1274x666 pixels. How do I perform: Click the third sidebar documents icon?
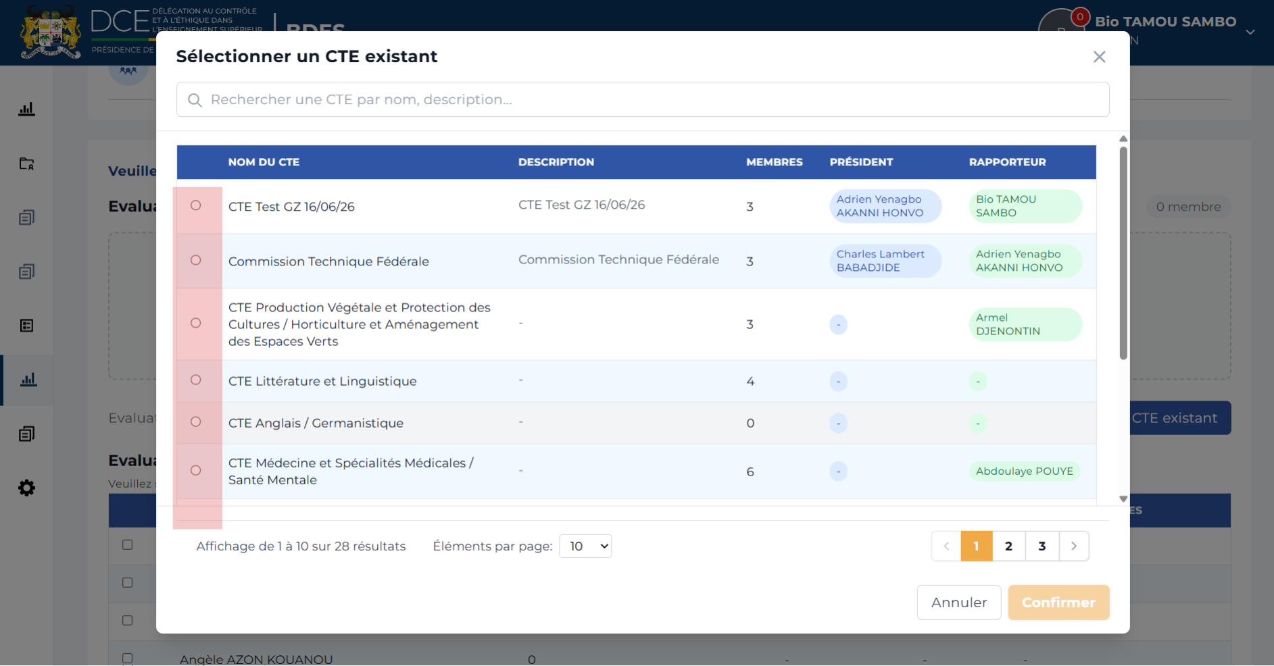[x=26, y=272]
